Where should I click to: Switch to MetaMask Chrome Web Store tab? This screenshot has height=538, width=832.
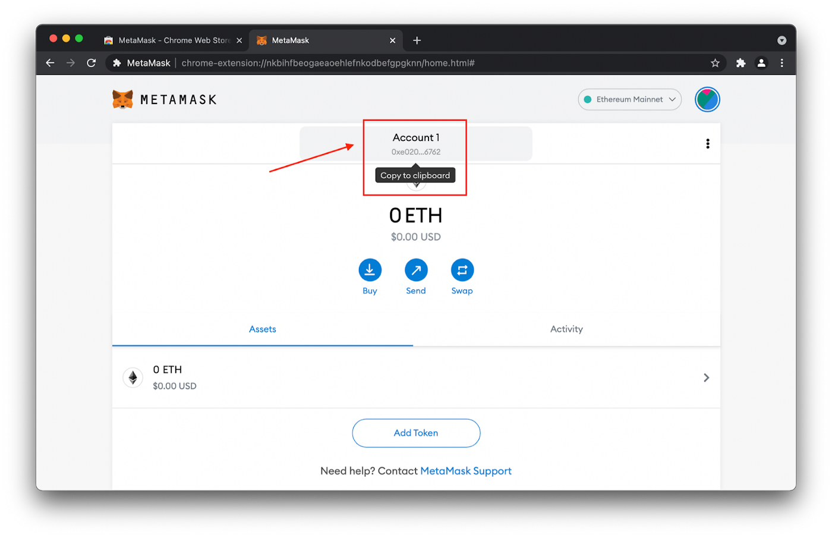point(172,40)
